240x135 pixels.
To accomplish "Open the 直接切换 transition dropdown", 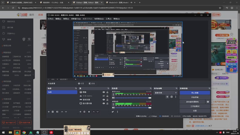I will coord(166,93).
